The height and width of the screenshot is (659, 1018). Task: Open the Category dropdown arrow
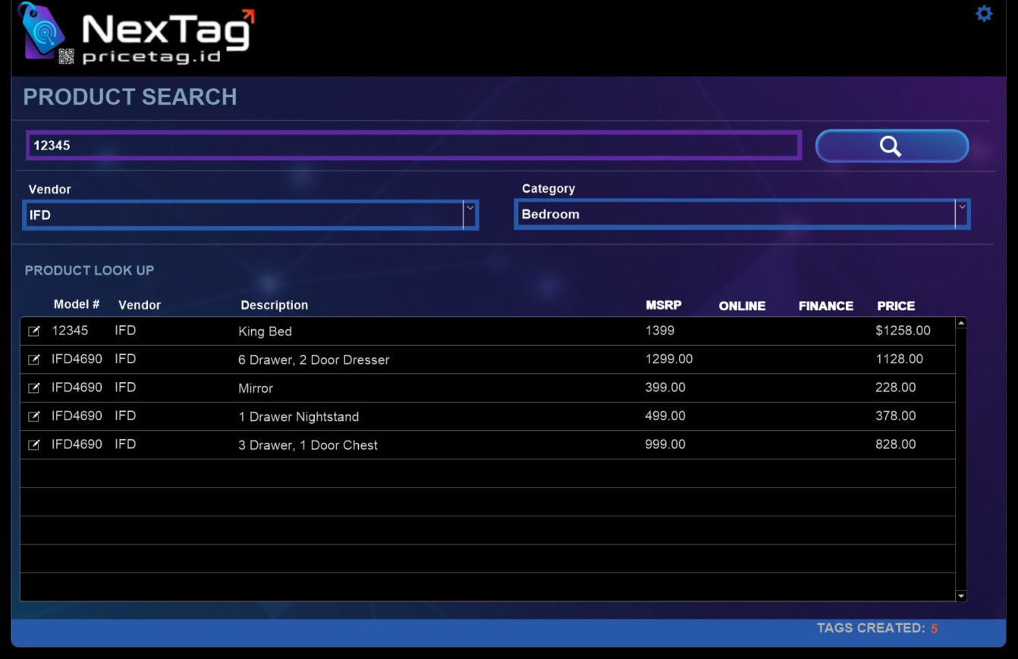pos(962,214)
